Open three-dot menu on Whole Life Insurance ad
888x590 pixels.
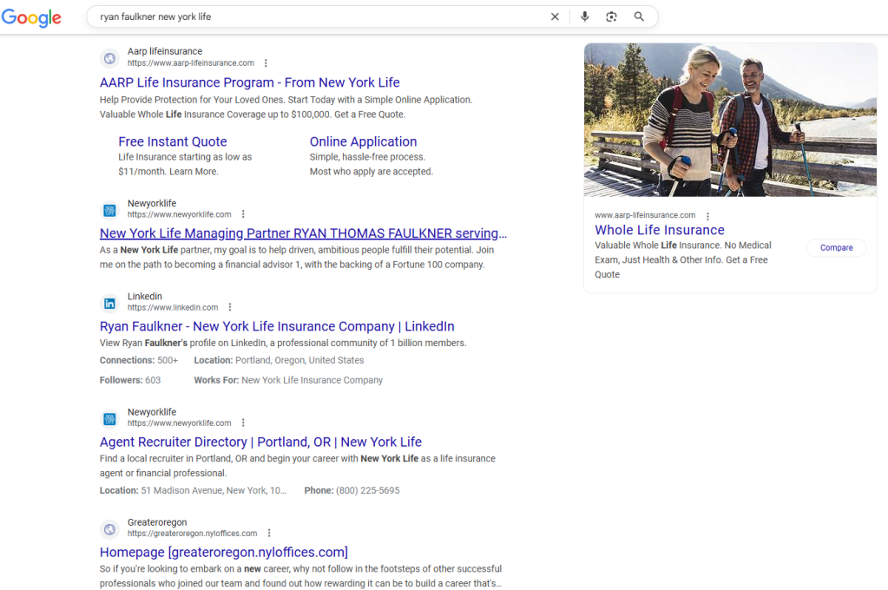click(x=707, y=215)
